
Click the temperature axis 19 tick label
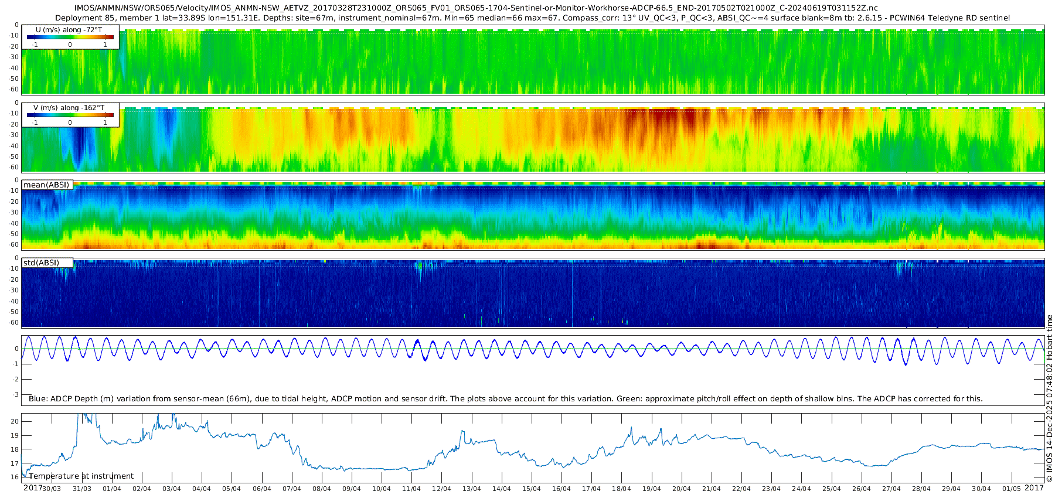(x=15, y=435)
